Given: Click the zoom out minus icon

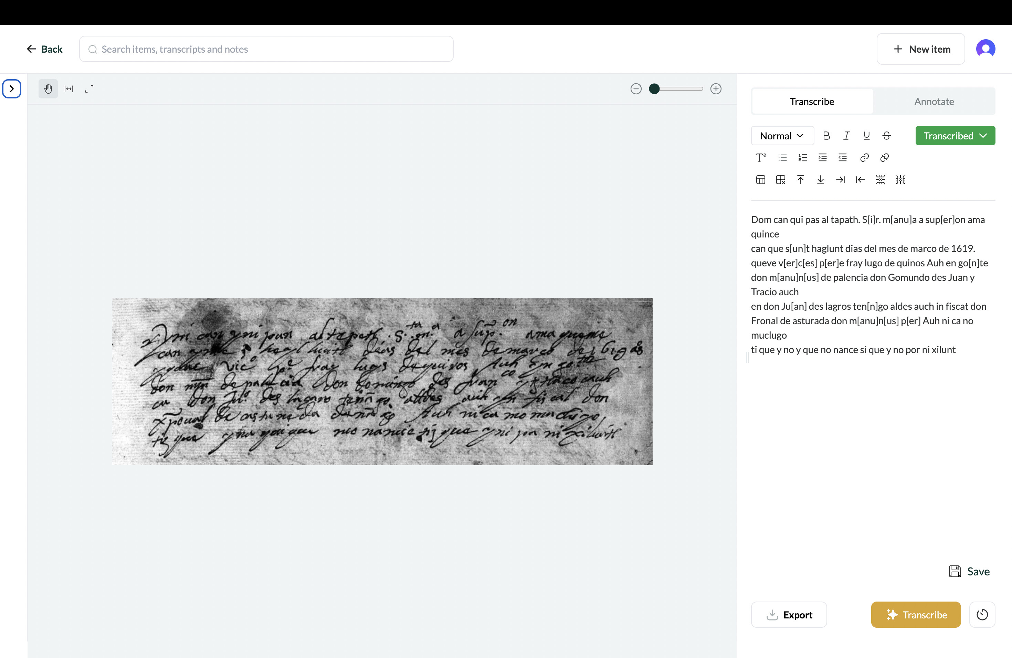Looking at the screenshot, I should (636, 89).
